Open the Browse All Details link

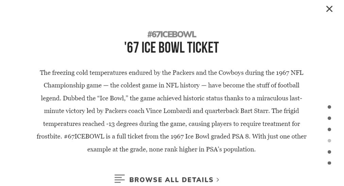[171, 180]
